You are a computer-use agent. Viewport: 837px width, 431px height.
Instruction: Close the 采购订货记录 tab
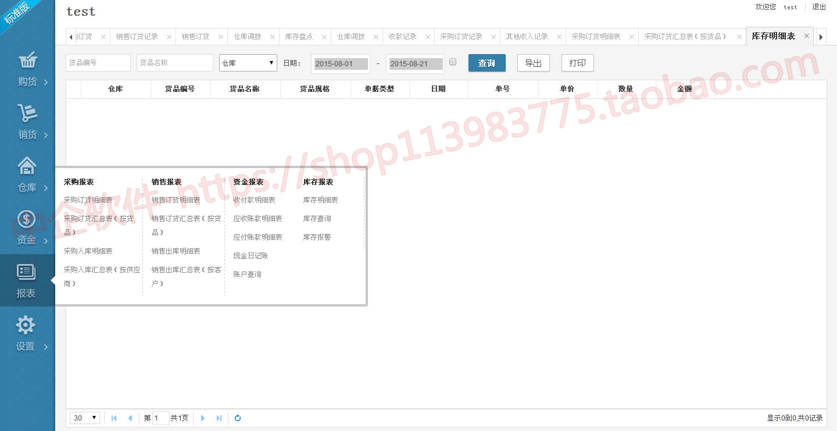(x=493, y=37)
